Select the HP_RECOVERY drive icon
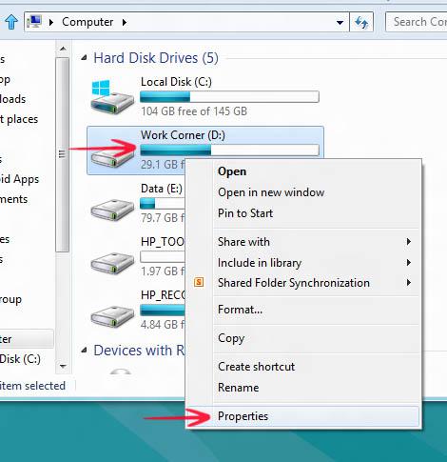The image size is (447, 462). pyautogui.click(x=112, y=315)
